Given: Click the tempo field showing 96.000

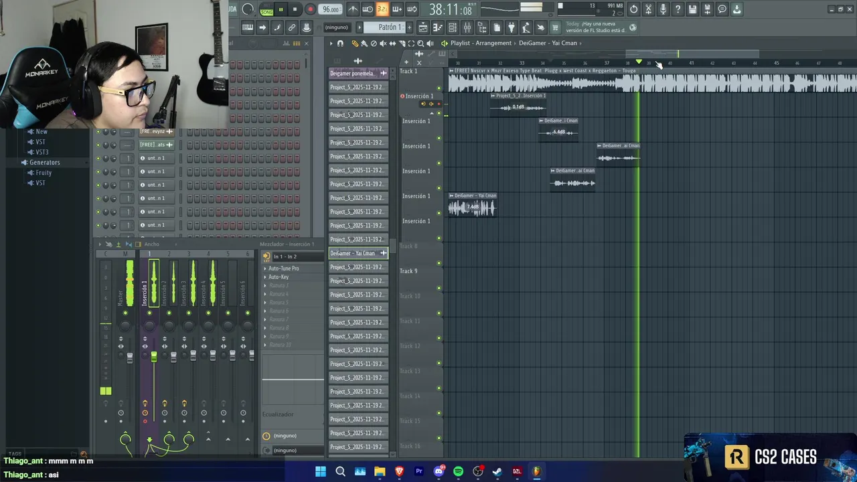Looking at the screenshot, I should tap(331, 9).
